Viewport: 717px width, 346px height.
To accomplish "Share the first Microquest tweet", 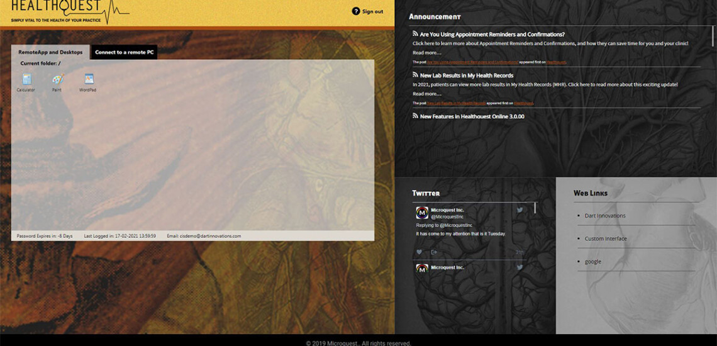I will click(x=434, y=252).
